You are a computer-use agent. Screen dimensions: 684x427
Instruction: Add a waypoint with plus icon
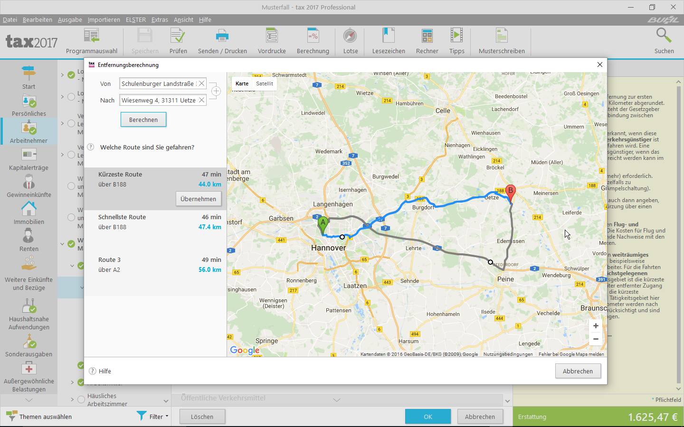click(x=216, y=91)
